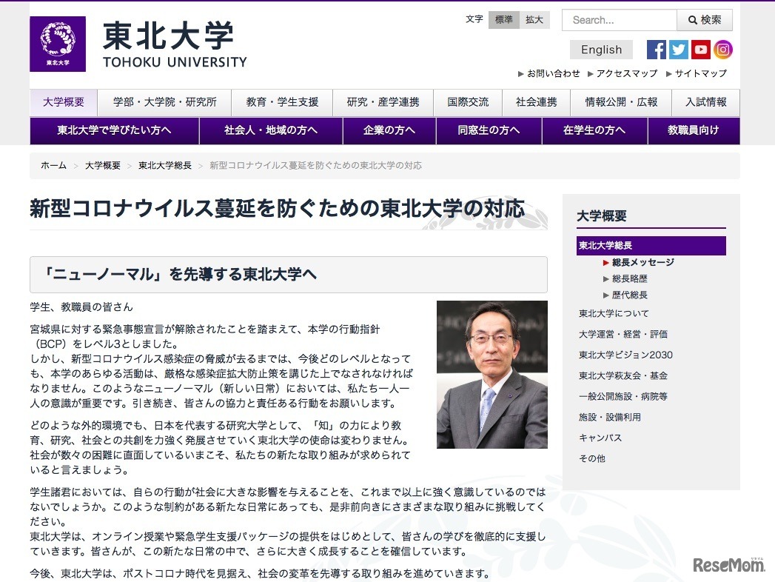Select 情報公開・広報 menu tab
Image resolution: width=775 pixels, height=582 pixels.
(621, 102)
